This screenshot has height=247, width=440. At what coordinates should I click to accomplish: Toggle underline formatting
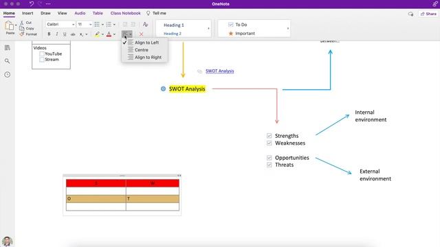tap(65, 34)
